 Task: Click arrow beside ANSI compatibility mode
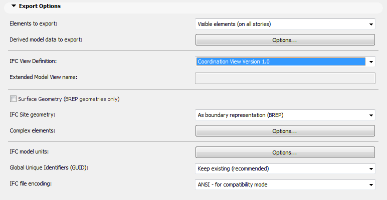pyautogui.click(x=371, y=185)
